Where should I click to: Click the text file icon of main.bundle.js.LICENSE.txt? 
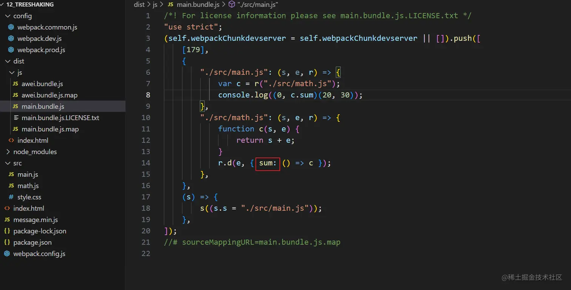(15, 118)
